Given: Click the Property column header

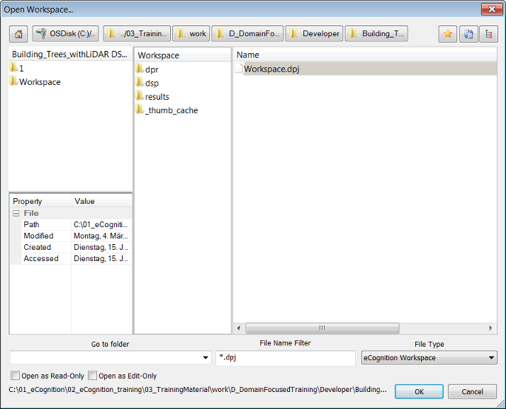Looking at the screenshot, I should pos(40,202).
